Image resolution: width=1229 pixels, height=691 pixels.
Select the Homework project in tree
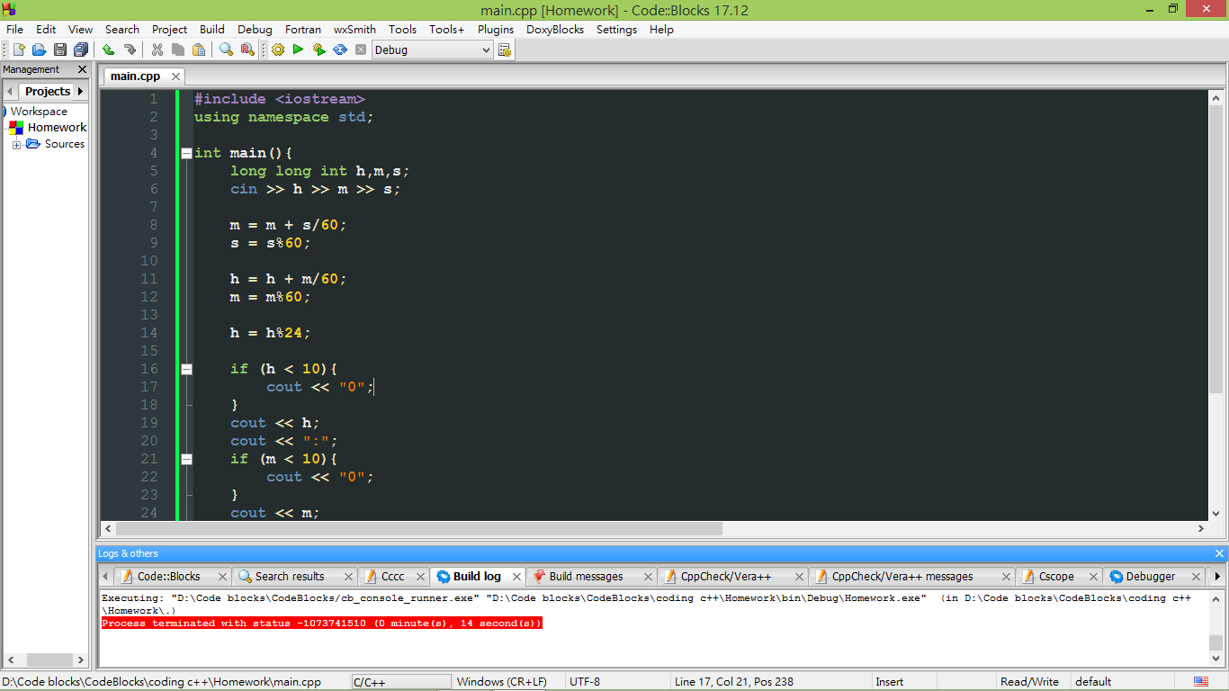click(x=57, y=128)
